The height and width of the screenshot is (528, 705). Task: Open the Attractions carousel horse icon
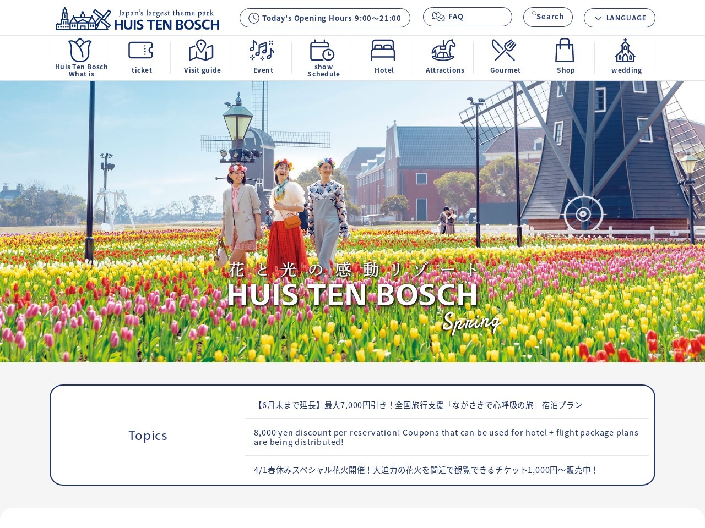pos(443,50)
